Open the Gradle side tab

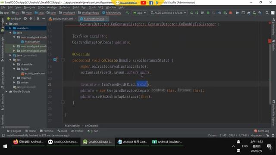[273, 45]
